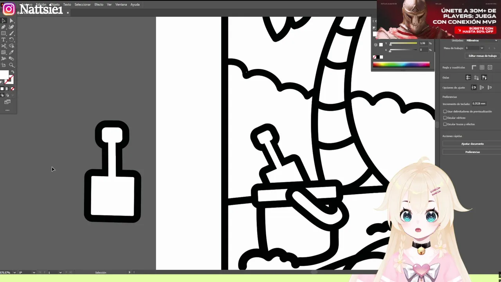Screen dimensions: 501x282
Task: Select the Curvature tool
Action: click(11, 27)
